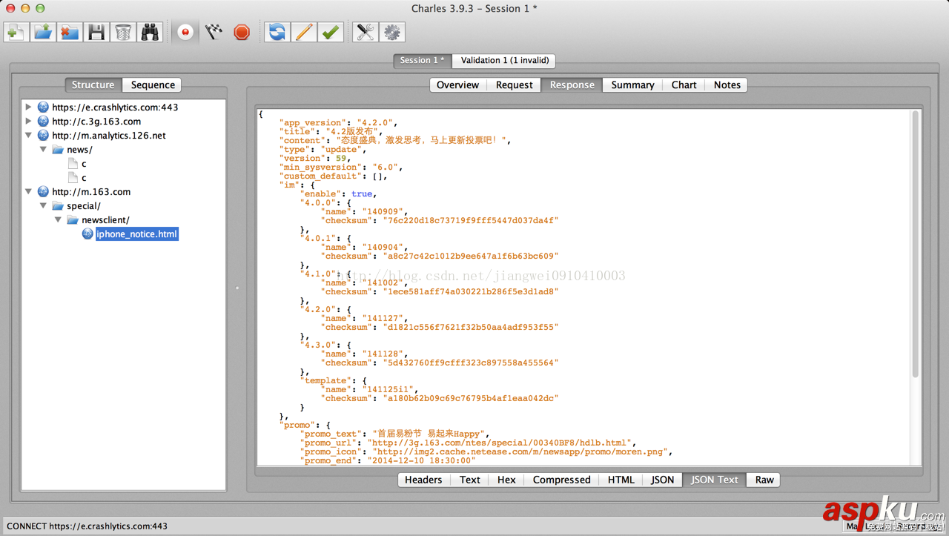Select the http://m.analytics.126.net host
Screen dimensions: 949x536
point(109,136)
